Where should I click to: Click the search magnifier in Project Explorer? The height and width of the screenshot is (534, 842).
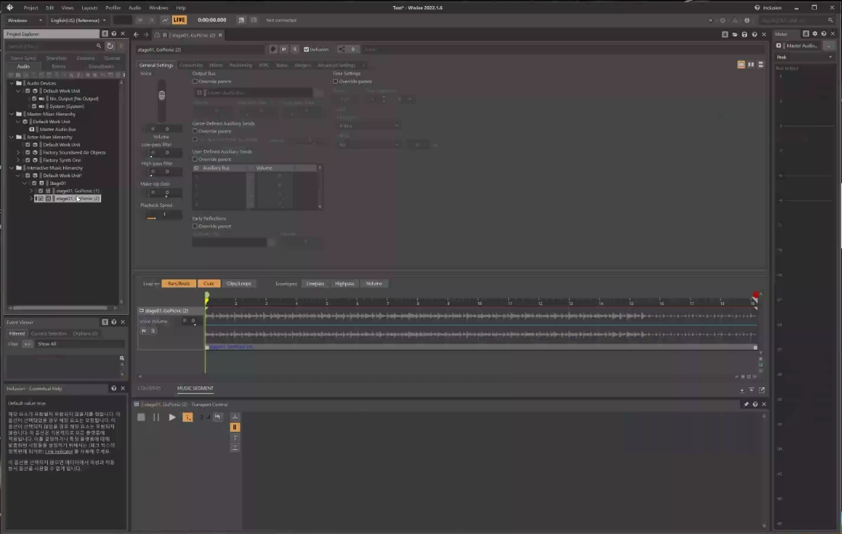(99, 46)
